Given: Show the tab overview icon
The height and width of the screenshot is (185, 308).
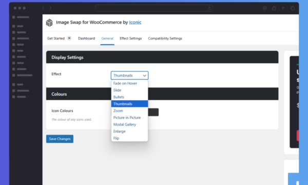Looking at the screenshot, I should click(293, 8).
